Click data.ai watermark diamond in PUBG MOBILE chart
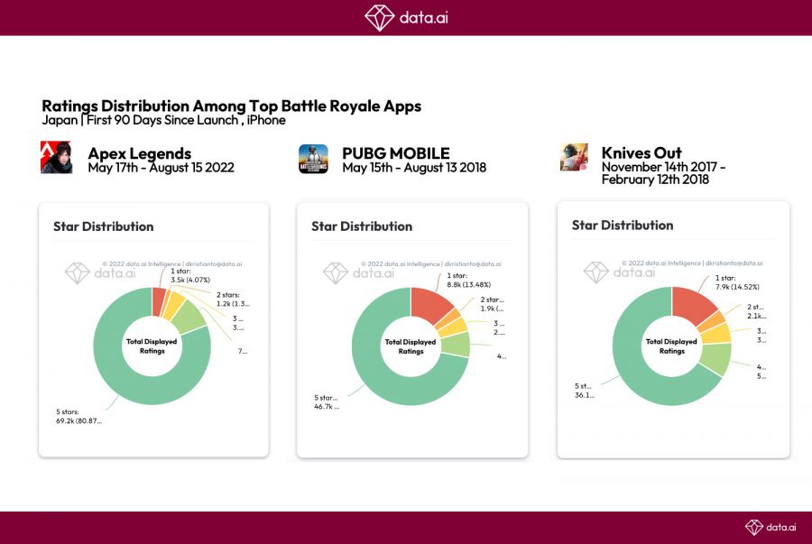 point(336,273)
